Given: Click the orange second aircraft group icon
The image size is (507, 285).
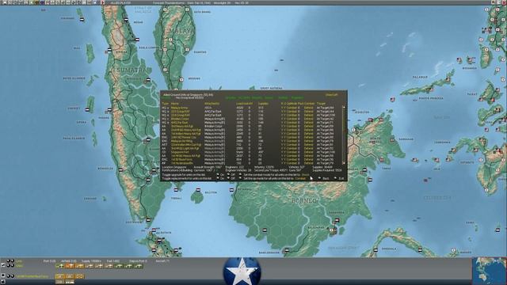Looking at the screenshot, I should [x=71, y=266].
